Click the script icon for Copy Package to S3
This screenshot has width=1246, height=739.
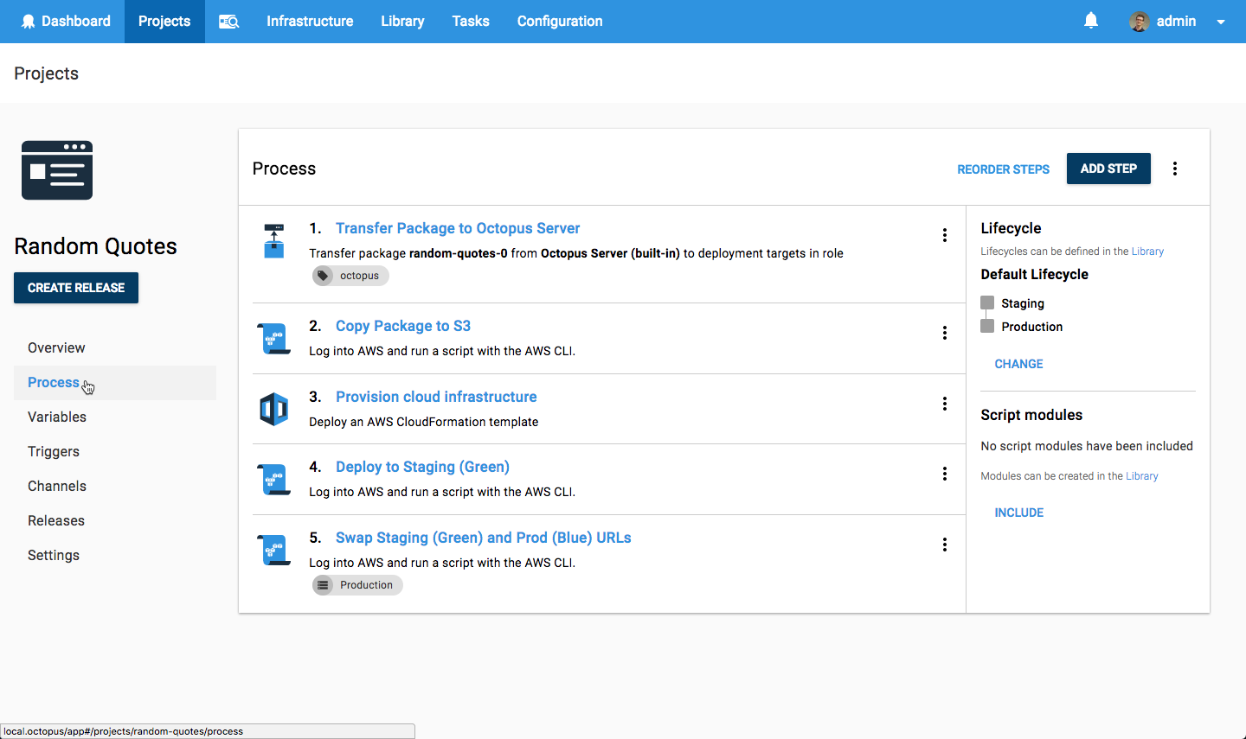(273, 337)
